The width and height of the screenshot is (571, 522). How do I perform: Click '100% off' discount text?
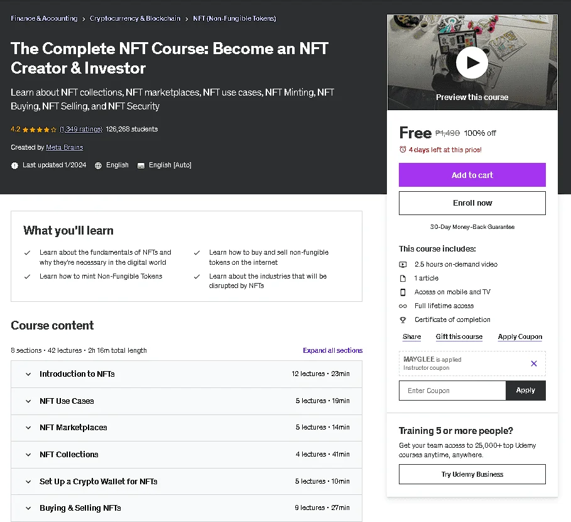(x=480, y=133)
